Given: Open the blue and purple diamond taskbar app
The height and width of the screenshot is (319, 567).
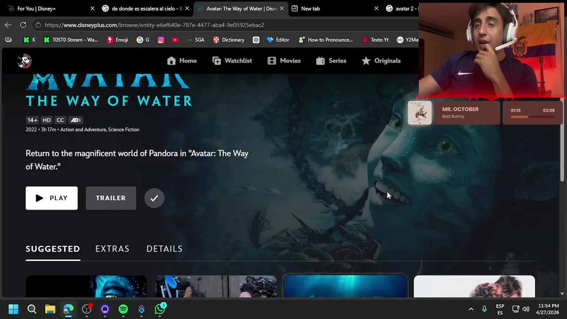Looking at the screenshot, I should (142, 309).
